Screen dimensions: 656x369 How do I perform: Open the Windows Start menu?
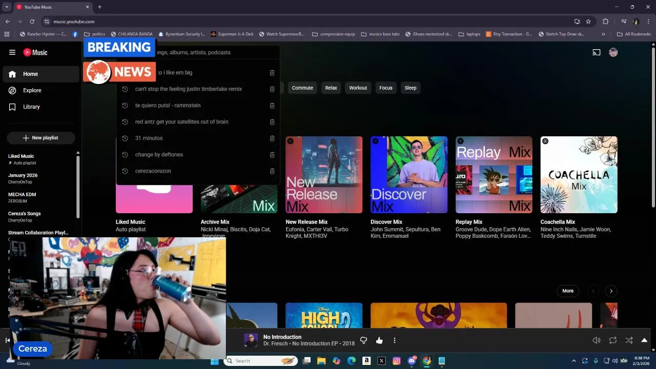(215, 361)
